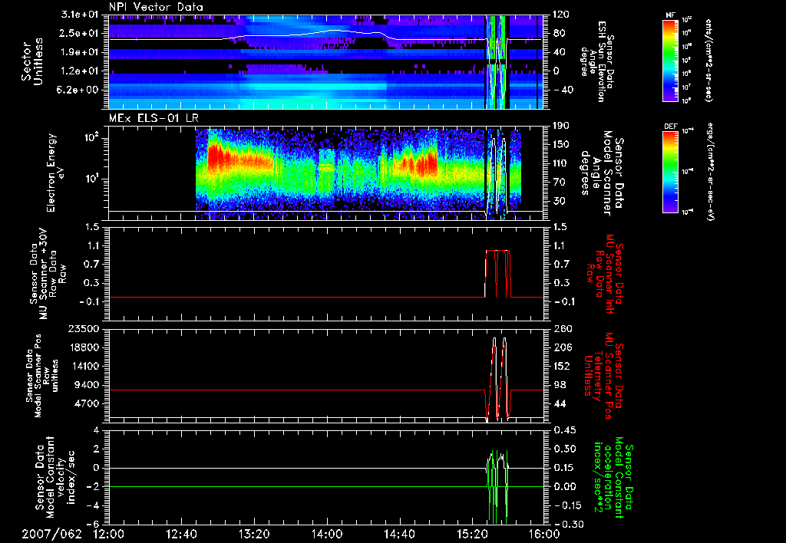Viewport: 786px width, 543px height.
Task: Click the green "Model Constant acceleration" label
Action: (613, 477)
